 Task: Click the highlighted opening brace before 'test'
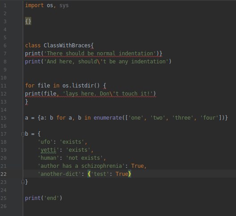tap(89, 174)
